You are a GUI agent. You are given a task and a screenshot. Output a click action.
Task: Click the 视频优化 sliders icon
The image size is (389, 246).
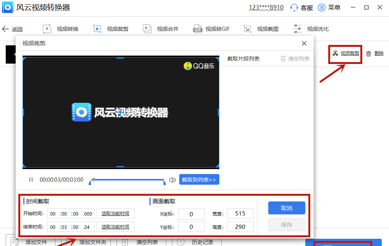[297, 29]
